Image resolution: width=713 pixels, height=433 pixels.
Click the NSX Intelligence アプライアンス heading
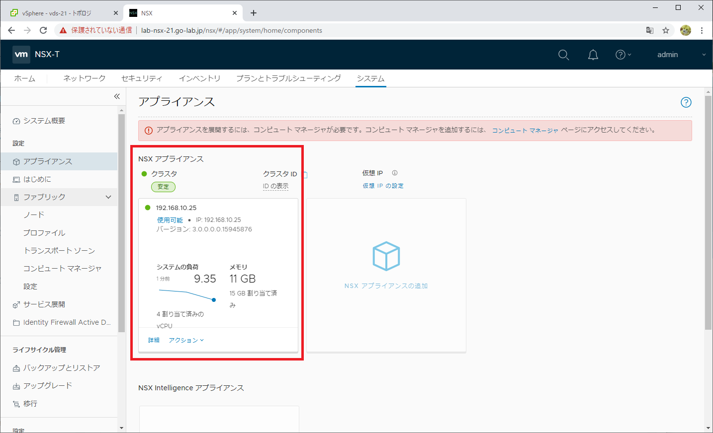point(191,388)
